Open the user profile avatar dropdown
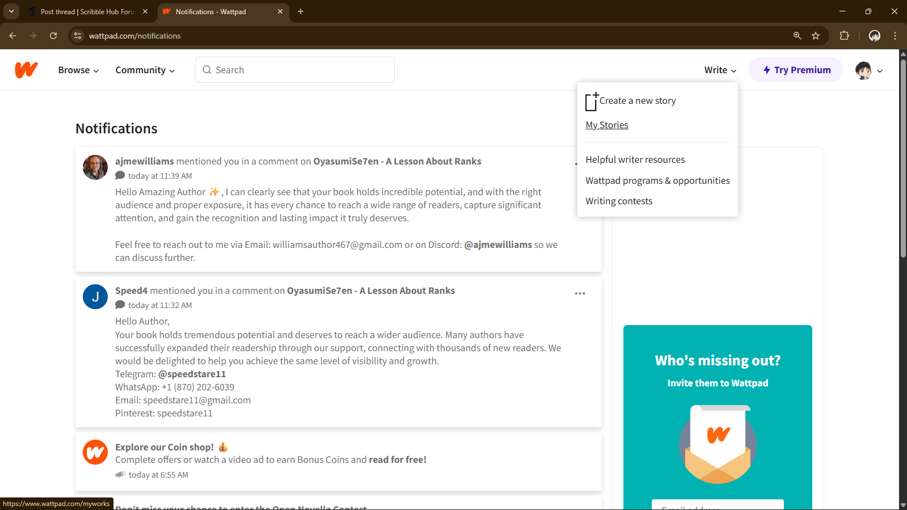Image resolution: width=907 pixels, height=510 pixels. coord(868,70)
